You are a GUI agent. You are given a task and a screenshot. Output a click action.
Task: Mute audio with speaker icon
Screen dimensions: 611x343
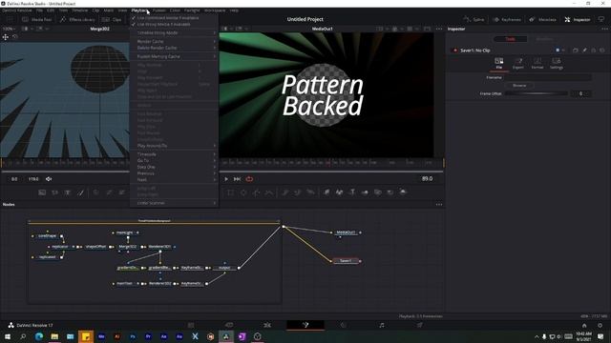[x=49, y=179]
